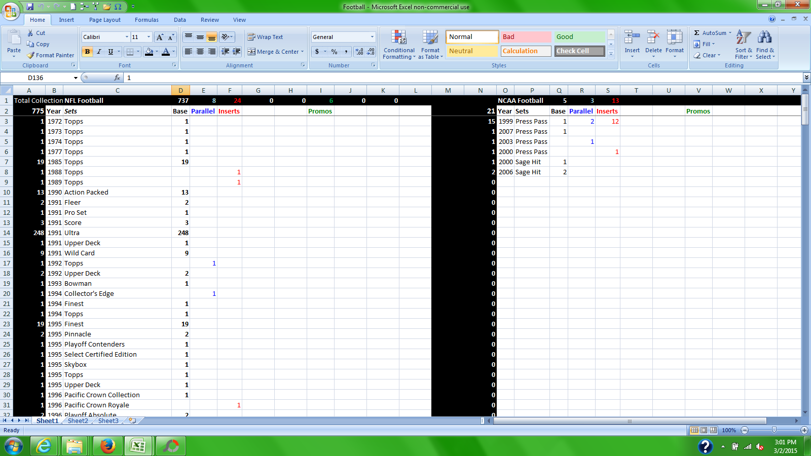The width and height of the screenshot is (811, 456).
Task: Click the Delete cells icon
Action: click(653, 37)
